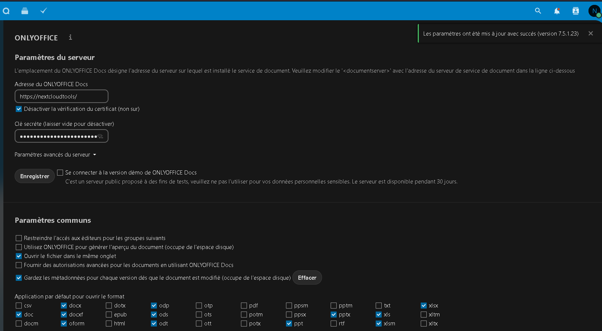Uncheck the pptx format checkbox
The width and height of the screenshot is (602, 331).
pos(334,315)
